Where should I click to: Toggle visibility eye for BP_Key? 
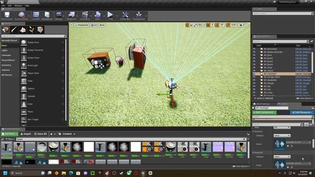[254, 89]
